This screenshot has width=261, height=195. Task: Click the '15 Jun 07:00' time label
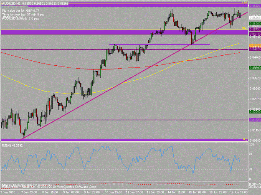coord(197,192)
